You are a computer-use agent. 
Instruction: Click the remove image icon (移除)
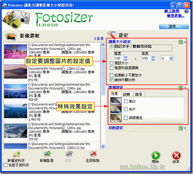69,155
